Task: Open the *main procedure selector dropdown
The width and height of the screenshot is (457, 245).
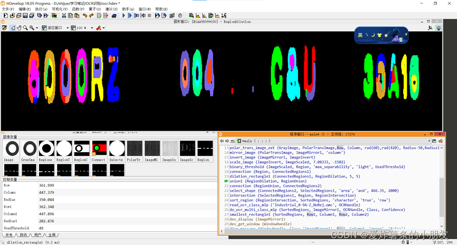Action: [429, 141]
